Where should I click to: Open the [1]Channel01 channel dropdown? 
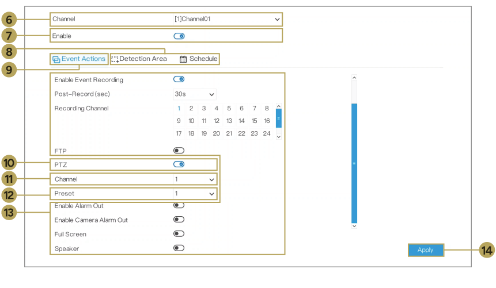point(227,19)
